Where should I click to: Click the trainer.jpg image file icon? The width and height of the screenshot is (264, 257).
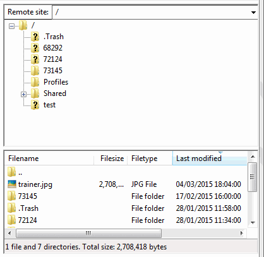[x=12, y=184]
